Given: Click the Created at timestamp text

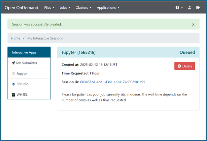Looking at the screenshot, I should [x=89, y=65].
